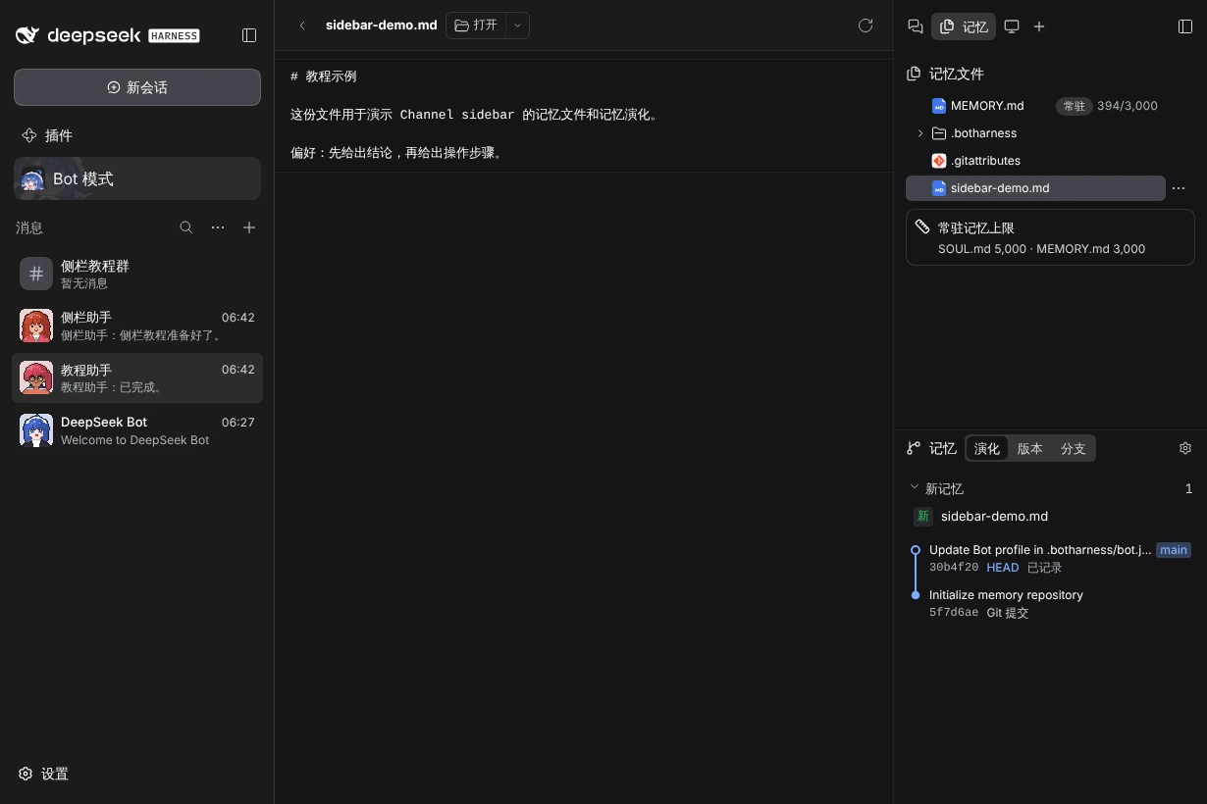Search messages with magnifier icon
This screenshot has width=1207, height=804.
[186, 227]
